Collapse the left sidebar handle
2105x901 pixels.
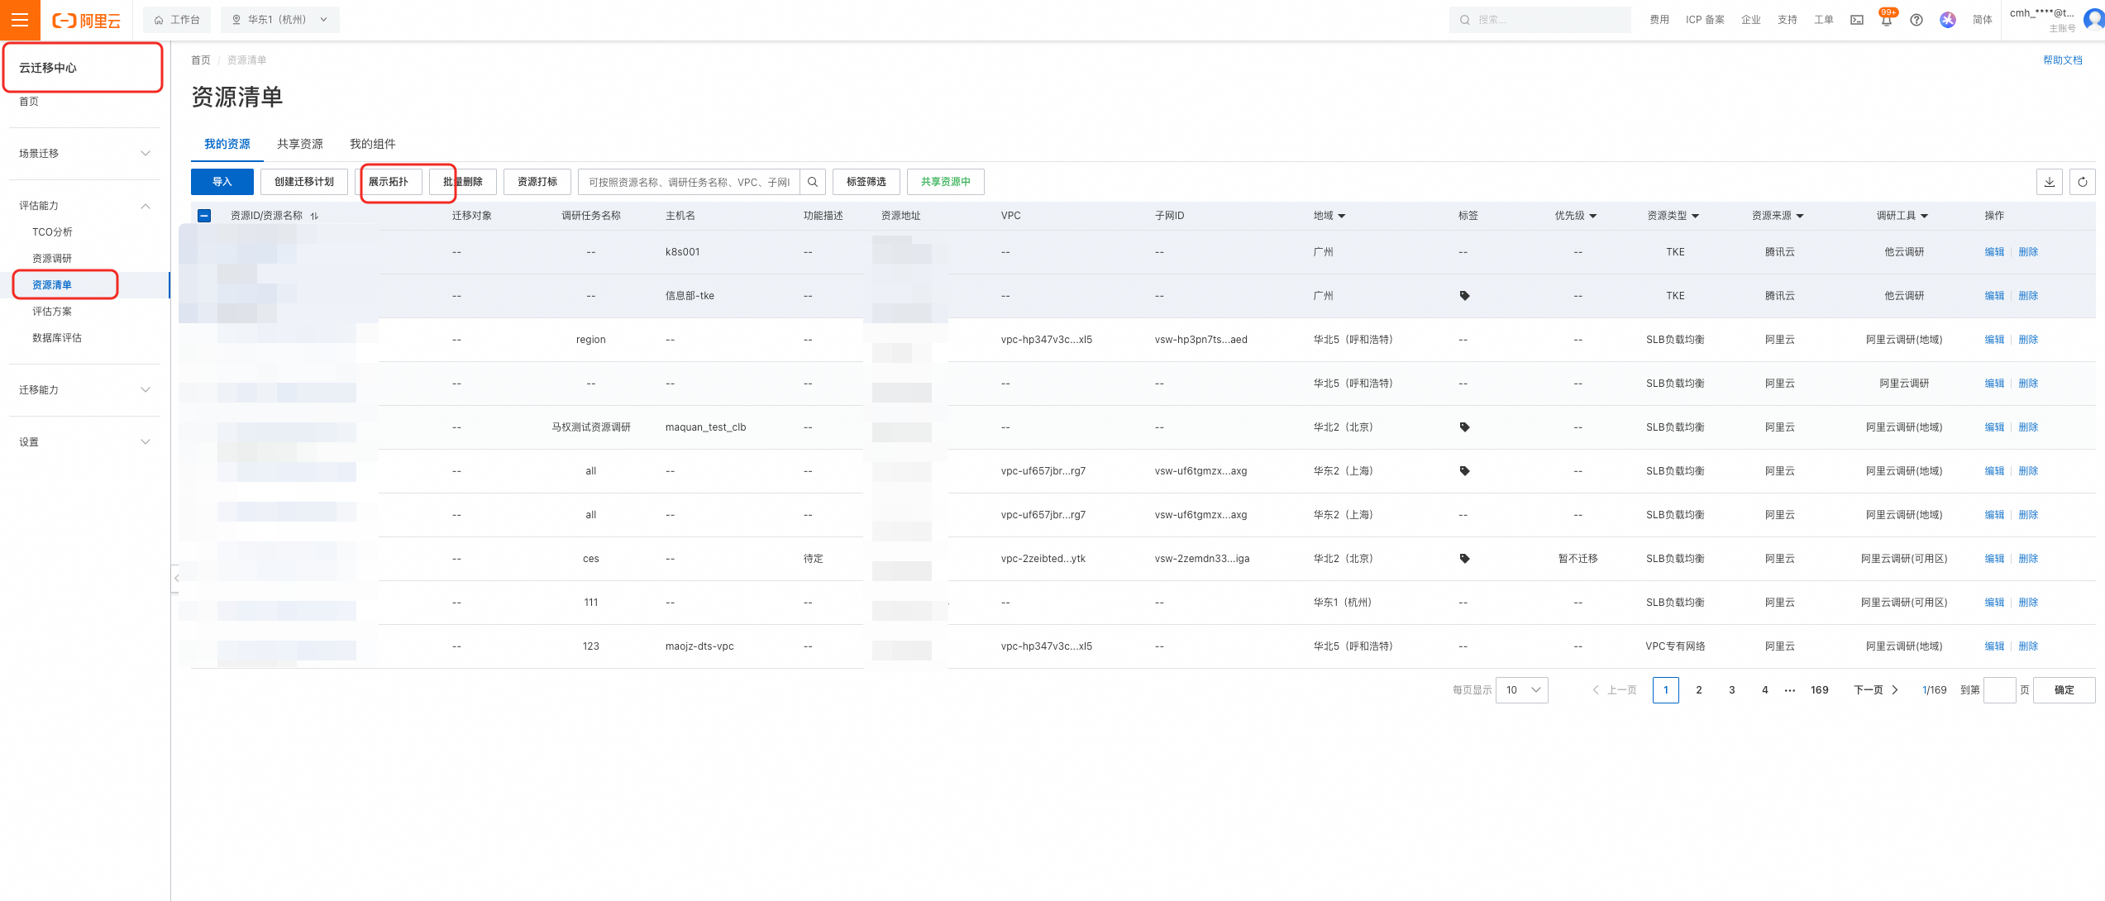176,578
